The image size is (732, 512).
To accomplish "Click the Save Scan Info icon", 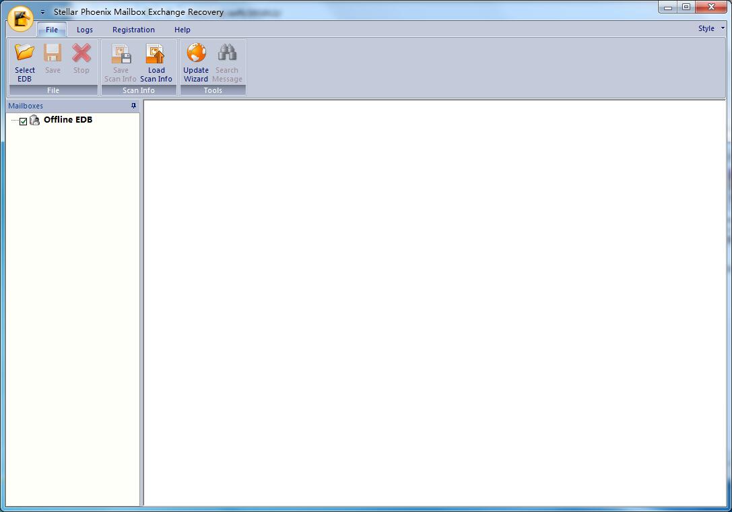I will 121,54.
